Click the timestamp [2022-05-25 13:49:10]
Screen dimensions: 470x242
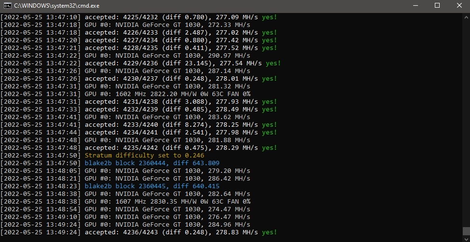tap(40, 217)
